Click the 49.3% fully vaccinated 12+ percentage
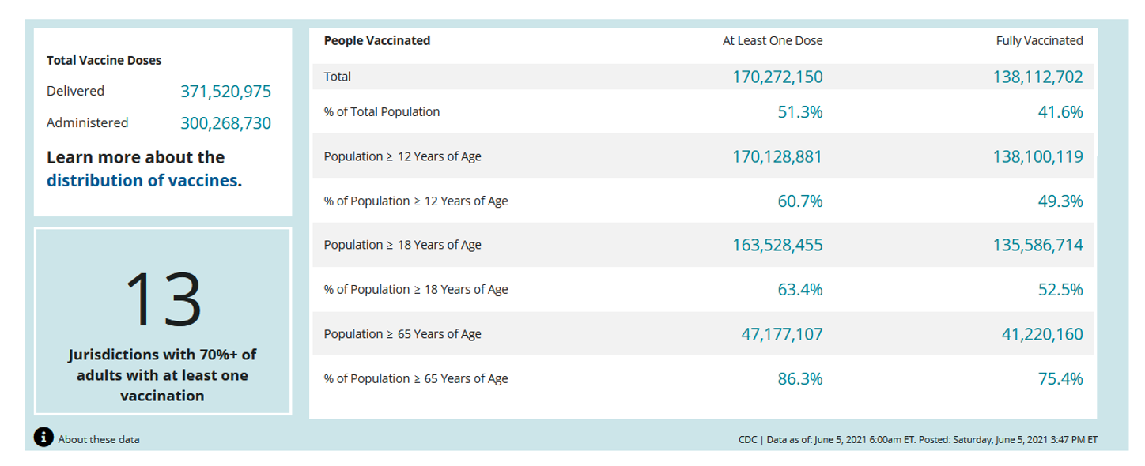This screenshot has width=1145, height=466. (1060, 201)
